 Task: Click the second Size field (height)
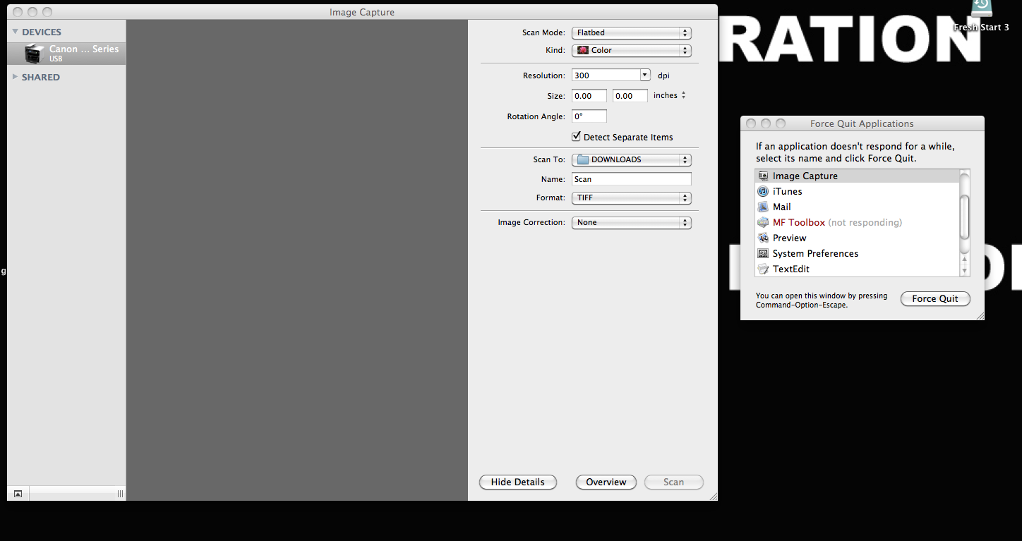click(630, 96)
